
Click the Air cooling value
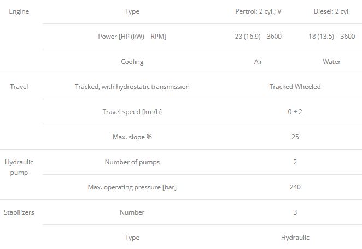(258, 62)
